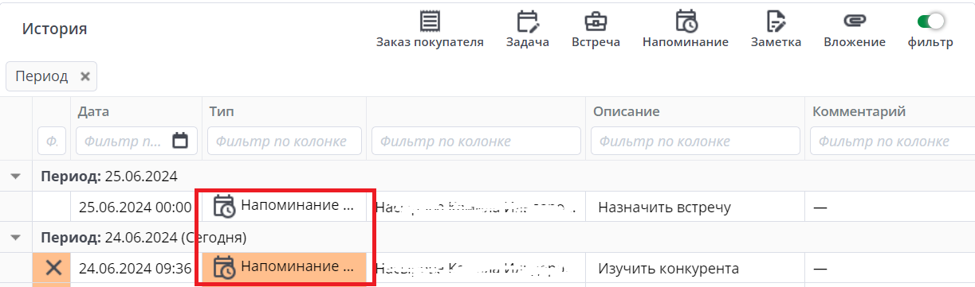Screen dimensions: 975x287
Task: Open the Напоминание toolbar icon
Action: 686,21
